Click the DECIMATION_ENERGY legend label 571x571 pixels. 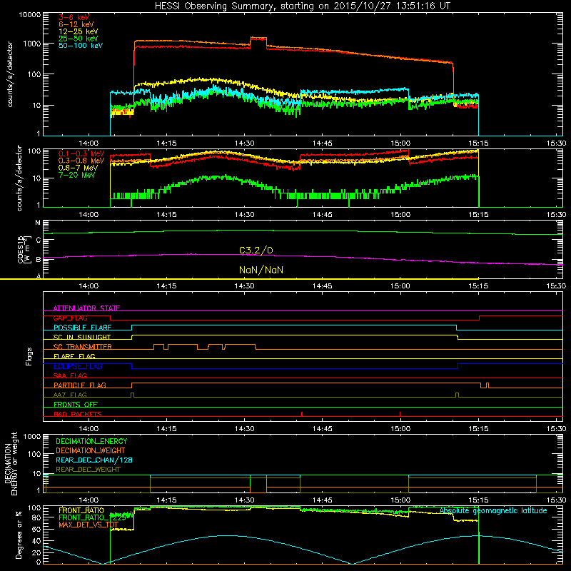pos(91,441)
